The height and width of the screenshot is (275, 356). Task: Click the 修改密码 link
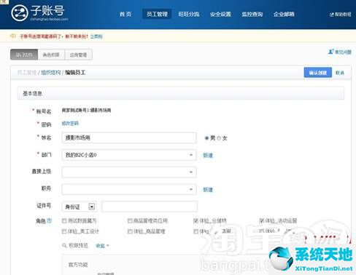(70, 124)
